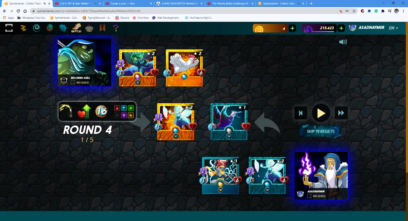Go to browser home page
Image resolution: width=408 pixels, height=221 pixels.
25,11
